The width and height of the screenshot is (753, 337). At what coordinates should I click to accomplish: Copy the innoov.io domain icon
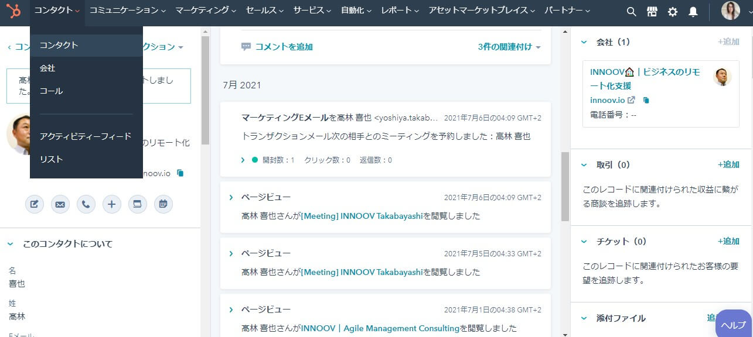646,100
